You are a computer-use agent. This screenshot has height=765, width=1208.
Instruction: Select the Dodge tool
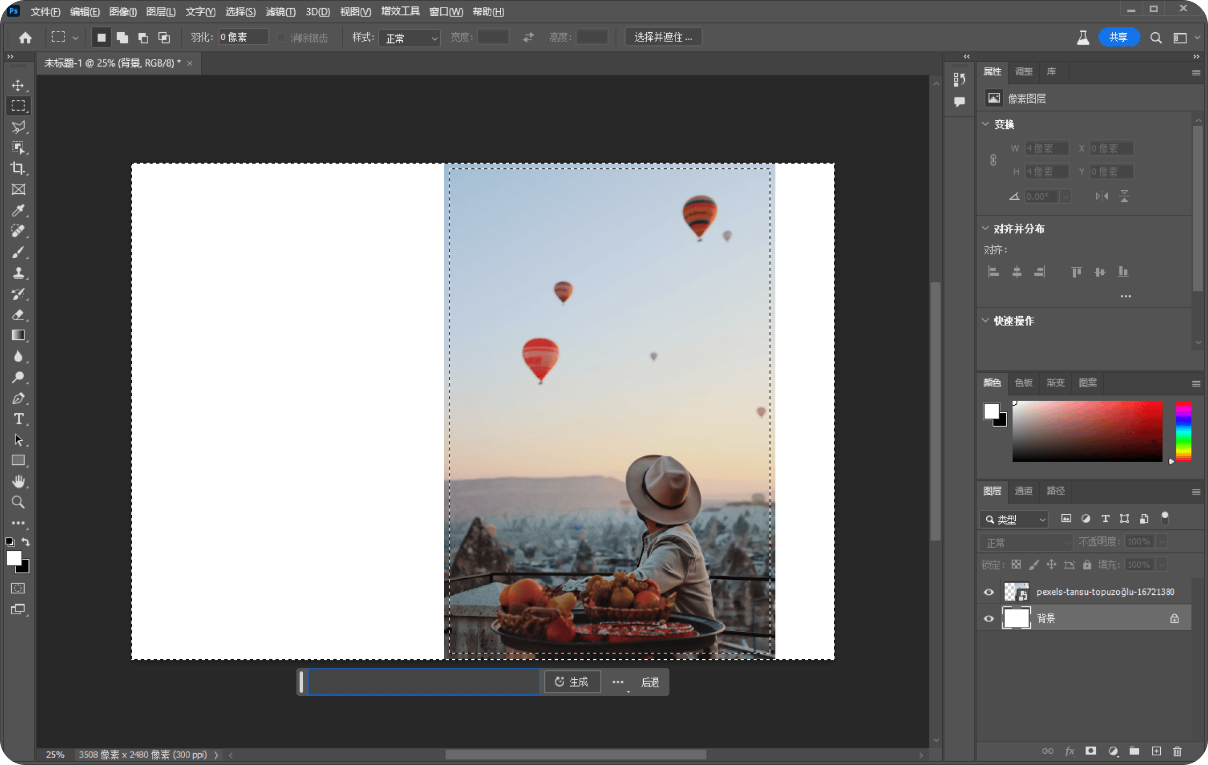(x=18, y=377)
